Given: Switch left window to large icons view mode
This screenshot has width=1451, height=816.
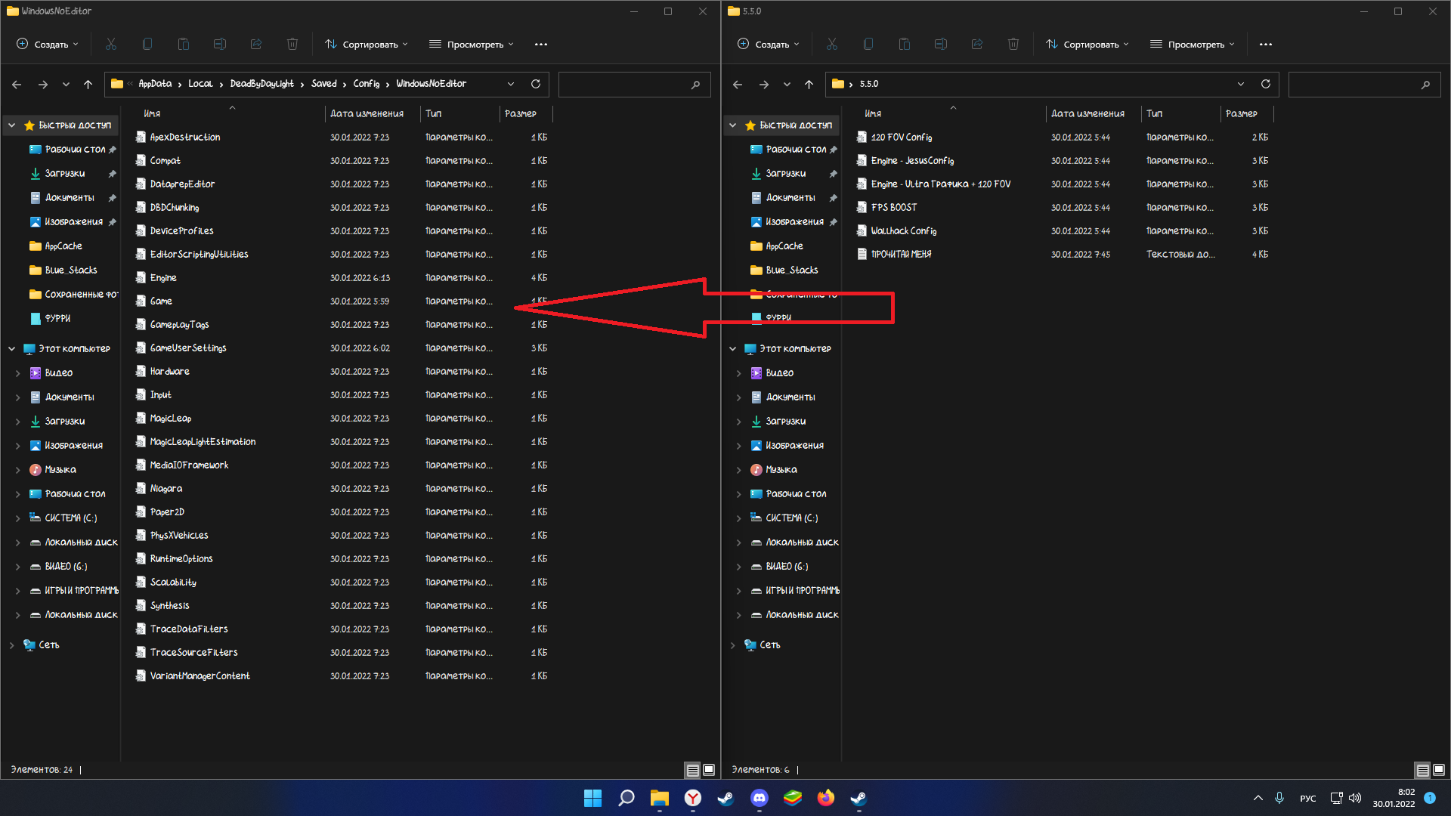Looking at the screenshot, I should 709,770.
